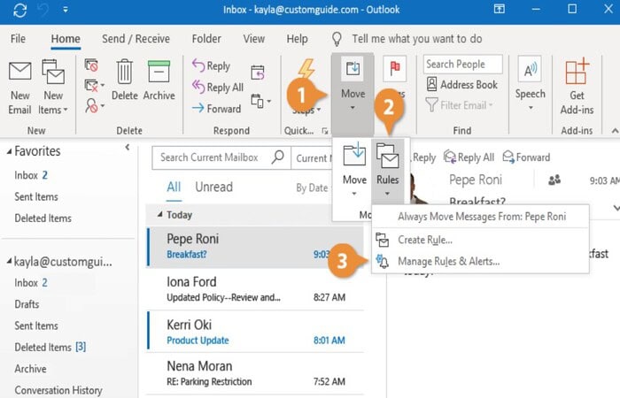The width and height of the screenshot is (620, 398).
Task: Collapse the kayla@customgui... account
Action: pos(9,262)
